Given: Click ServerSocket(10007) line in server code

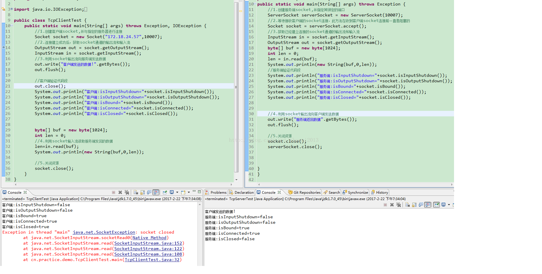Looking at the screenshot, I should coord(335,15).
